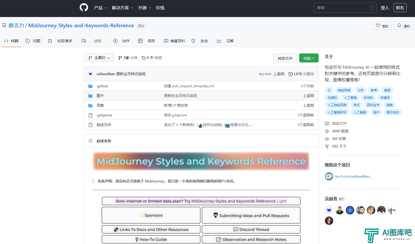View the 3 branches link
The height and width of the screenshot is (244, 415).
[x=128, y=58]
